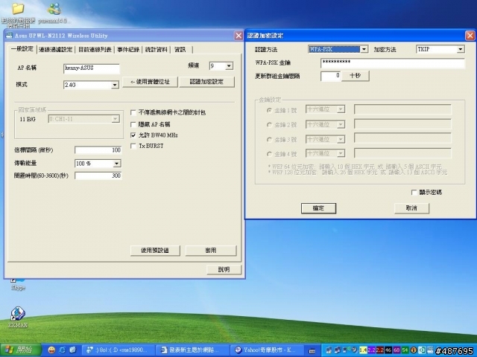Uncheck the 允許 BW40 MHz checkbox
The height and width of the screenshot is (357, 477).
point(133,135)
